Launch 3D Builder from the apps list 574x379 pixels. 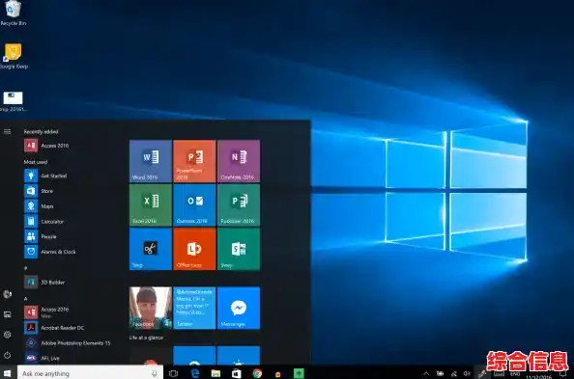click(x=44, y=283)
